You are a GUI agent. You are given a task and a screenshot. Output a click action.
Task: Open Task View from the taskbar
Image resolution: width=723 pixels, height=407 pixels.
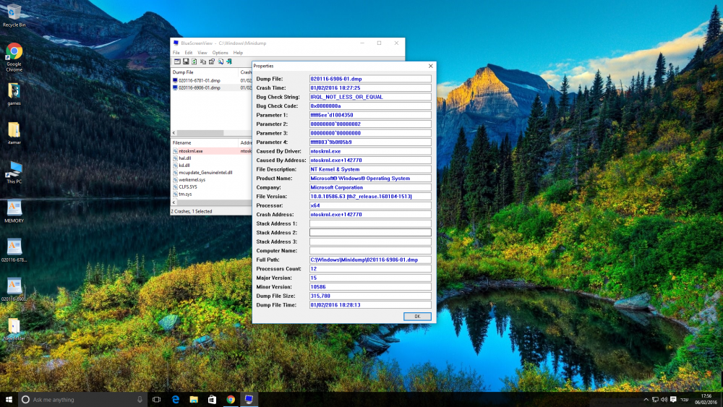coord(156,399)
